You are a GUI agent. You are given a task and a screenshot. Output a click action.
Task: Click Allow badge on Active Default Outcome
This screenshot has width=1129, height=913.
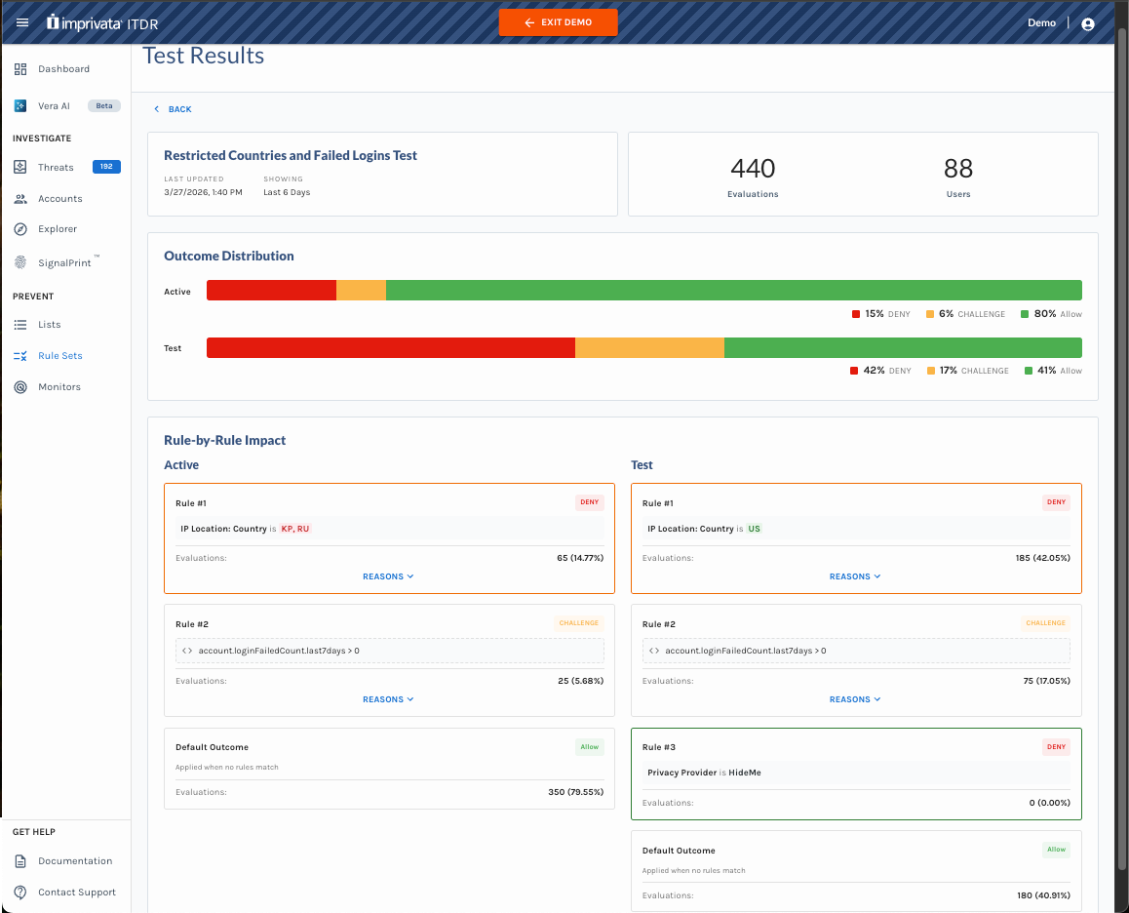point(589,747)
